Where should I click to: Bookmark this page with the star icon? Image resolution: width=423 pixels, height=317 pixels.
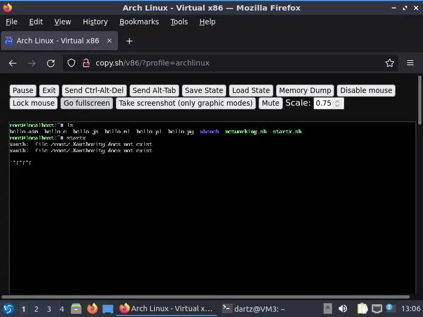pos(390,63)
